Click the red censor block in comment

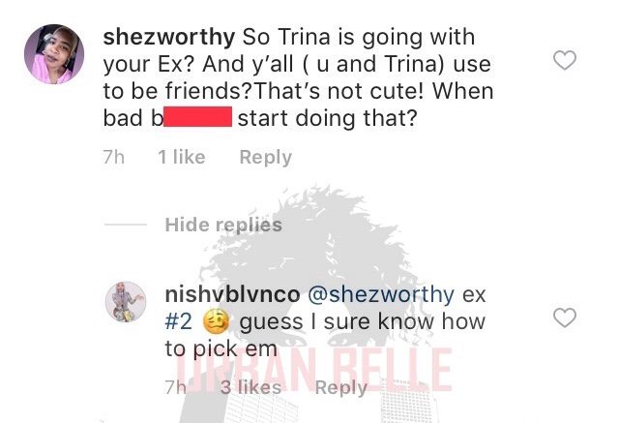point(197,116)
